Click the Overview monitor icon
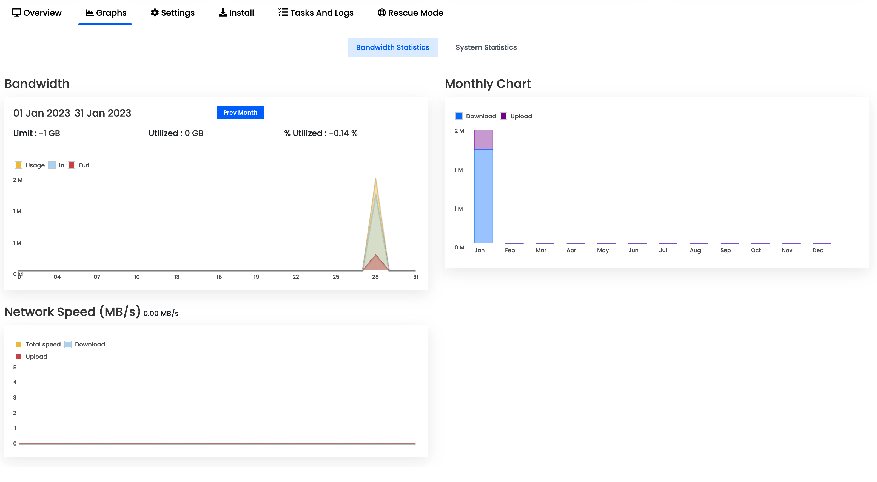 [16, 13]
